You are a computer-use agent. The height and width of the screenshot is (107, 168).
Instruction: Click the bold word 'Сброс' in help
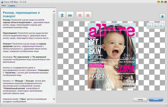click(x=23, y=99)
